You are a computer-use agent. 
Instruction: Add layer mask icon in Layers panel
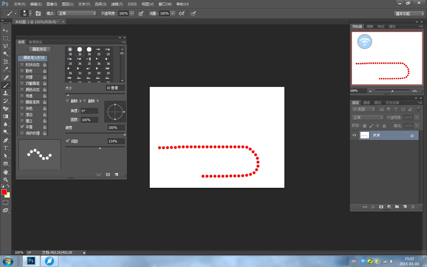pyautogui.click(x=381, y=207)
